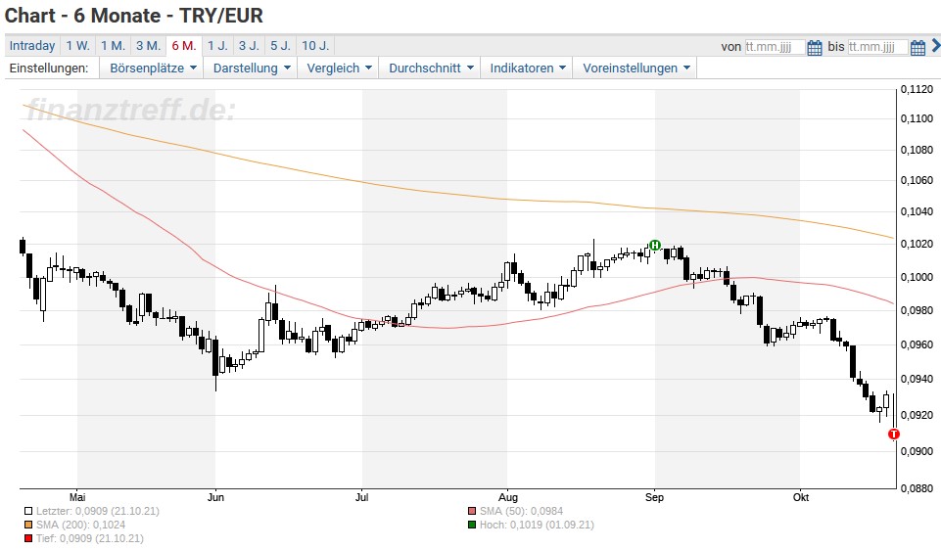Click the green H high marker on chart
The image size is (941, 550).
(x=655, y=245)
